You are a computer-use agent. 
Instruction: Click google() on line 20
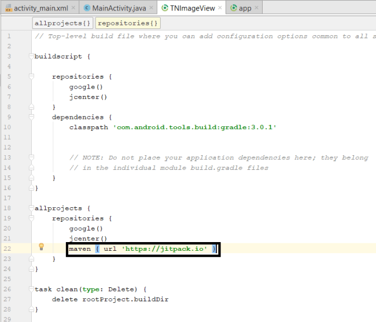click(x=86, y=229)
